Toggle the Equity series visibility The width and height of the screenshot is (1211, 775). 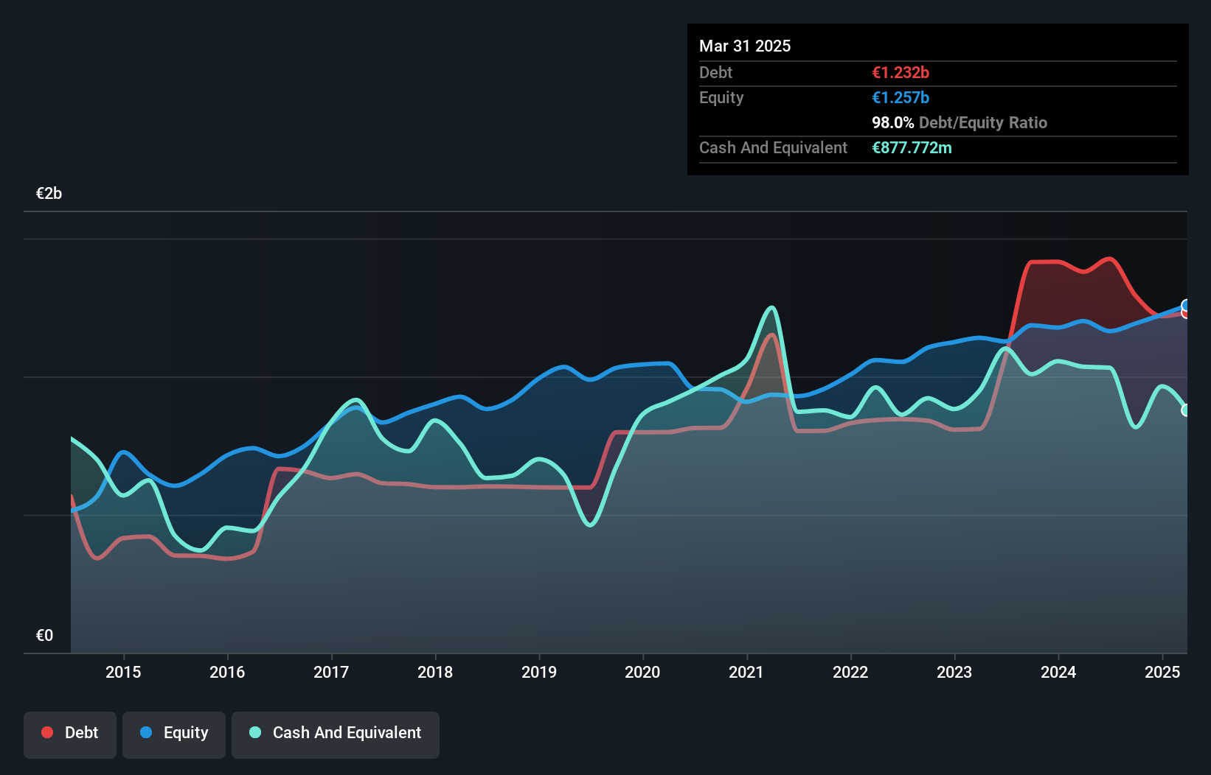click(173, 734)
